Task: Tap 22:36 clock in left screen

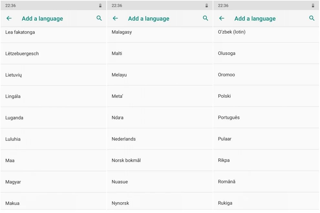Action: point(10,5)
